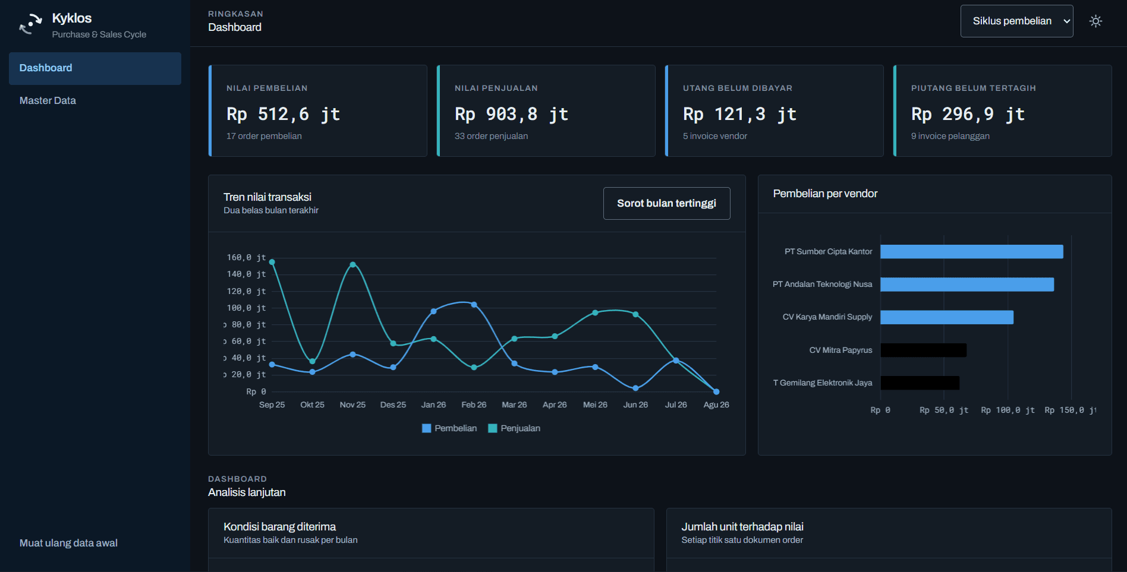Click the '5 invoice vendor' text
Screen dimensions: 1127x572
pos(715,136)
